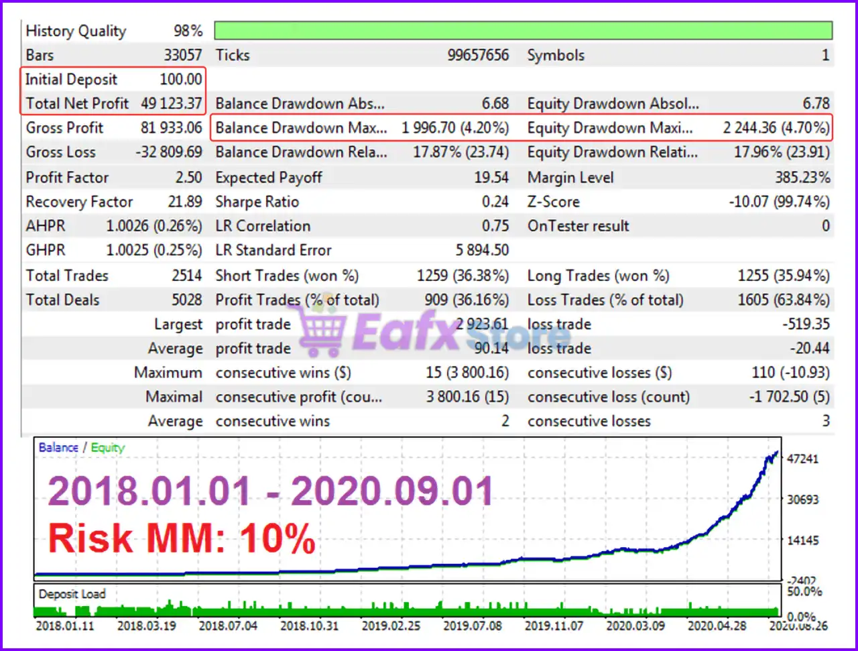Select the Ticks value 99657656
Viewport: 858px width, 651px height.
478,55
